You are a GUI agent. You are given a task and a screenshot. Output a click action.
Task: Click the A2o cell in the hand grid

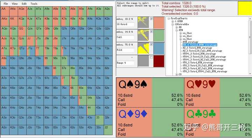[x=5, y=130]
